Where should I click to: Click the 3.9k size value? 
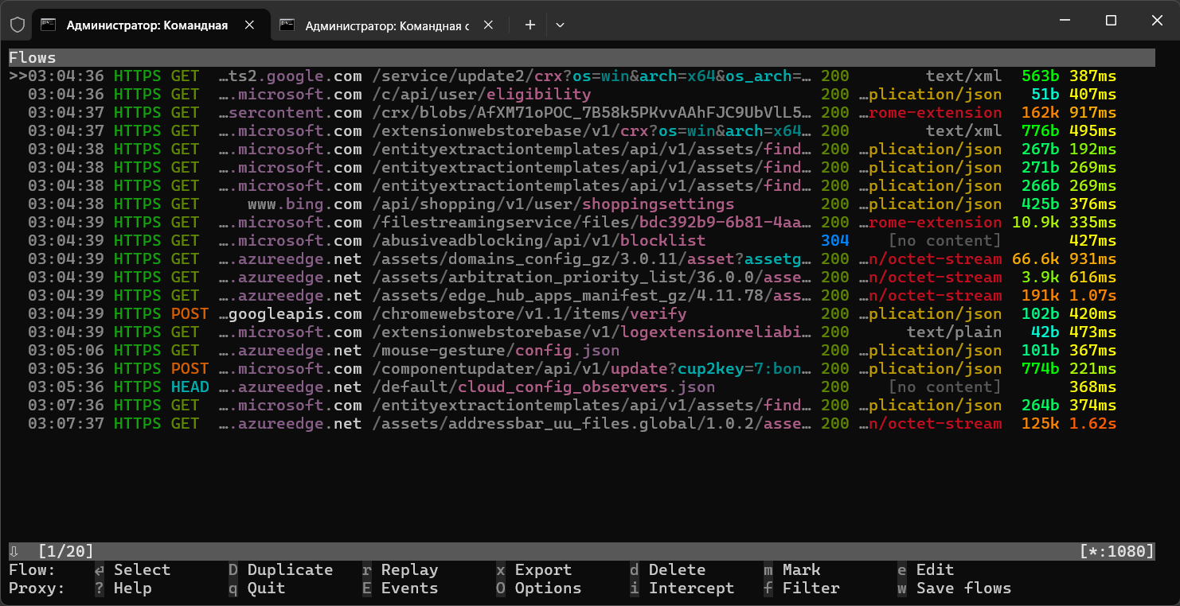(x=1040, y=278)
